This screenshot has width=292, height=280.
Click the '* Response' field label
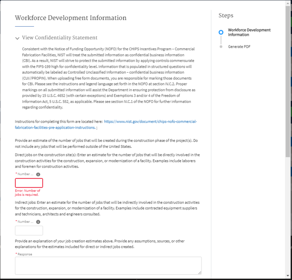pyautogui.click(x=24, y=254)
